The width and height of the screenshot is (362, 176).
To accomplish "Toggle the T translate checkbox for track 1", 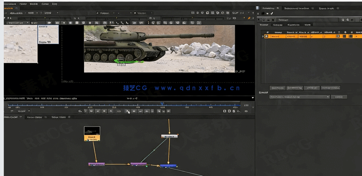I will point(338,36).
